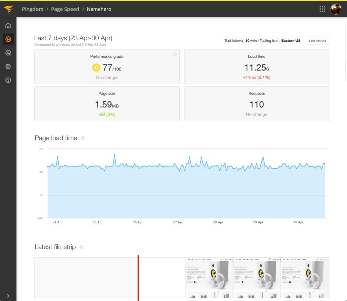Click the 27 Apr axis label

178,222
